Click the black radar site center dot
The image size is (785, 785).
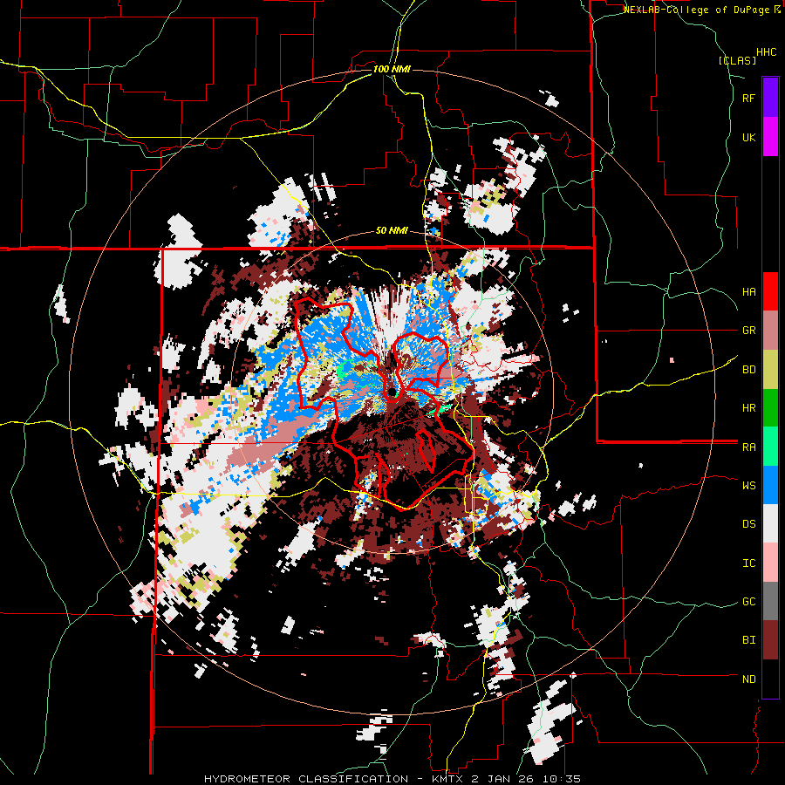392,392
